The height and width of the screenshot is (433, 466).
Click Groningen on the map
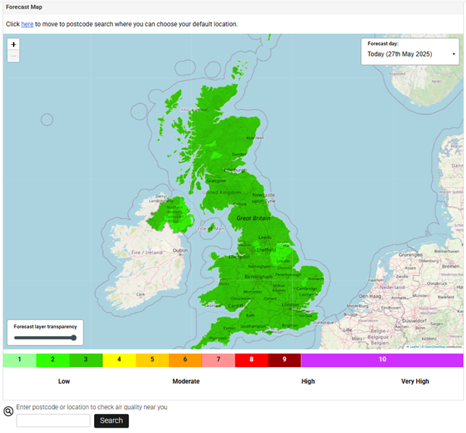(410, 254)
